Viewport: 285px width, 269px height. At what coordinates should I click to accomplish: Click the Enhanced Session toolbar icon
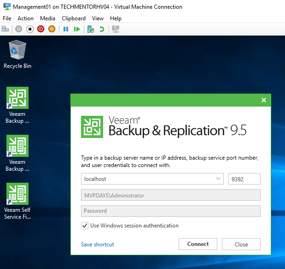pos(116,29)
